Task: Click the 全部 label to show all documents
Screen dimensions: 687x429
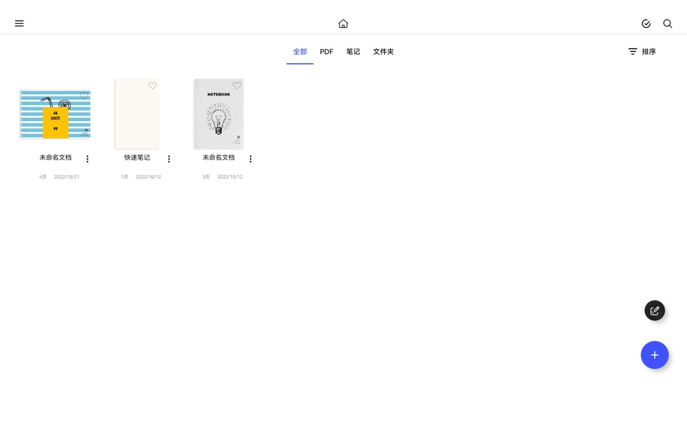Action: coord(300,51)
